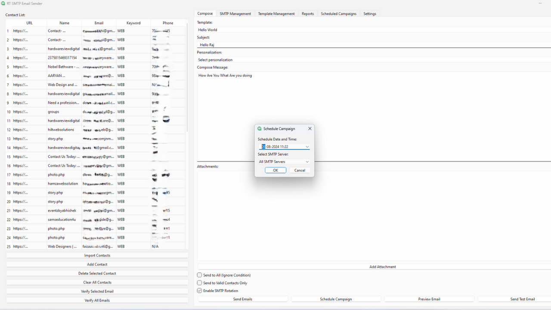Open the Template Management tab
Viewport: 551px width, 310px height.
click(x=276, y=13)
